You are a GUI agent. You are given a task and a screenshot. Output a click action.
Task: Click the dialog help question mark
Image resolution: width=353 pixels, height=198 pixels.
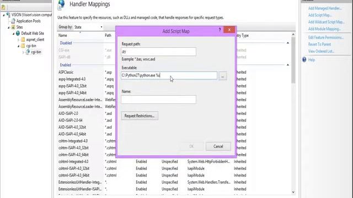pyautogui.click(x=220, y=30)
